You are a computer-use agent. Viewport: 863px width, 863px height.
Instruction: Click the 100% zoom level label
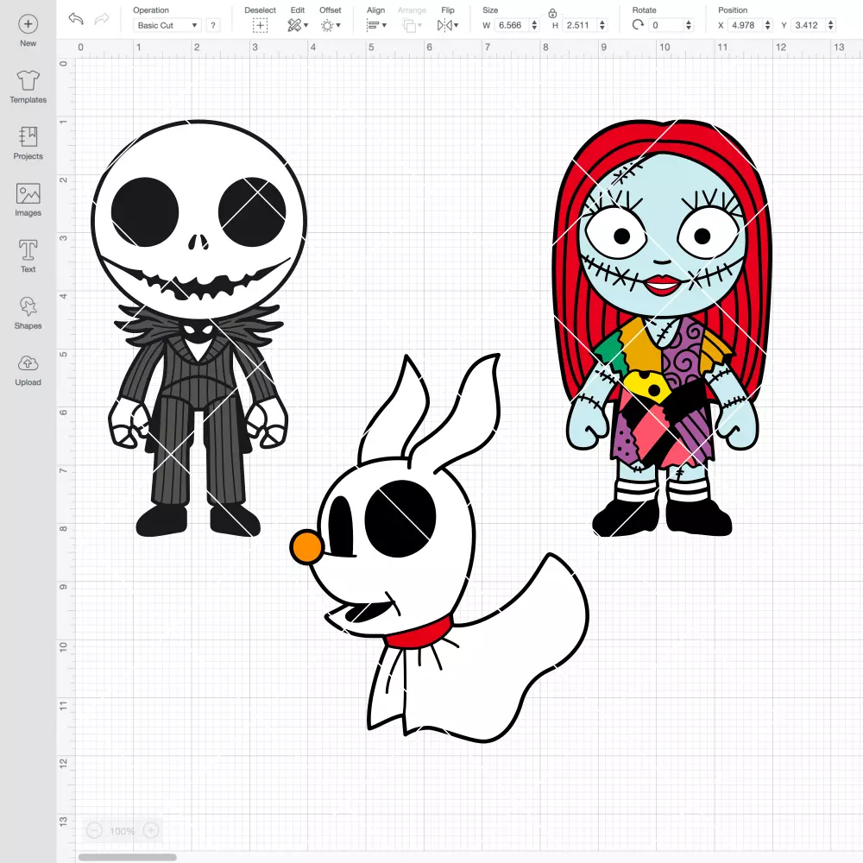pyautogui.click(x=123, y=831)
